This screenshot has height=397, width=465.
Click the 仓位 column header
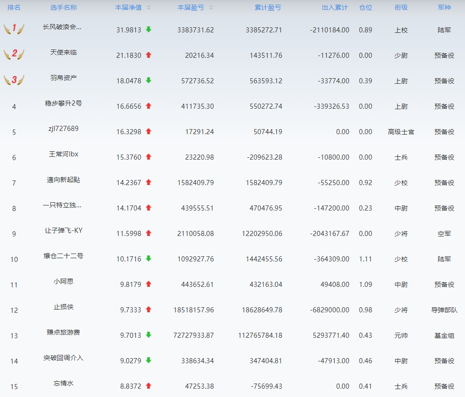[x=365, y=7]
